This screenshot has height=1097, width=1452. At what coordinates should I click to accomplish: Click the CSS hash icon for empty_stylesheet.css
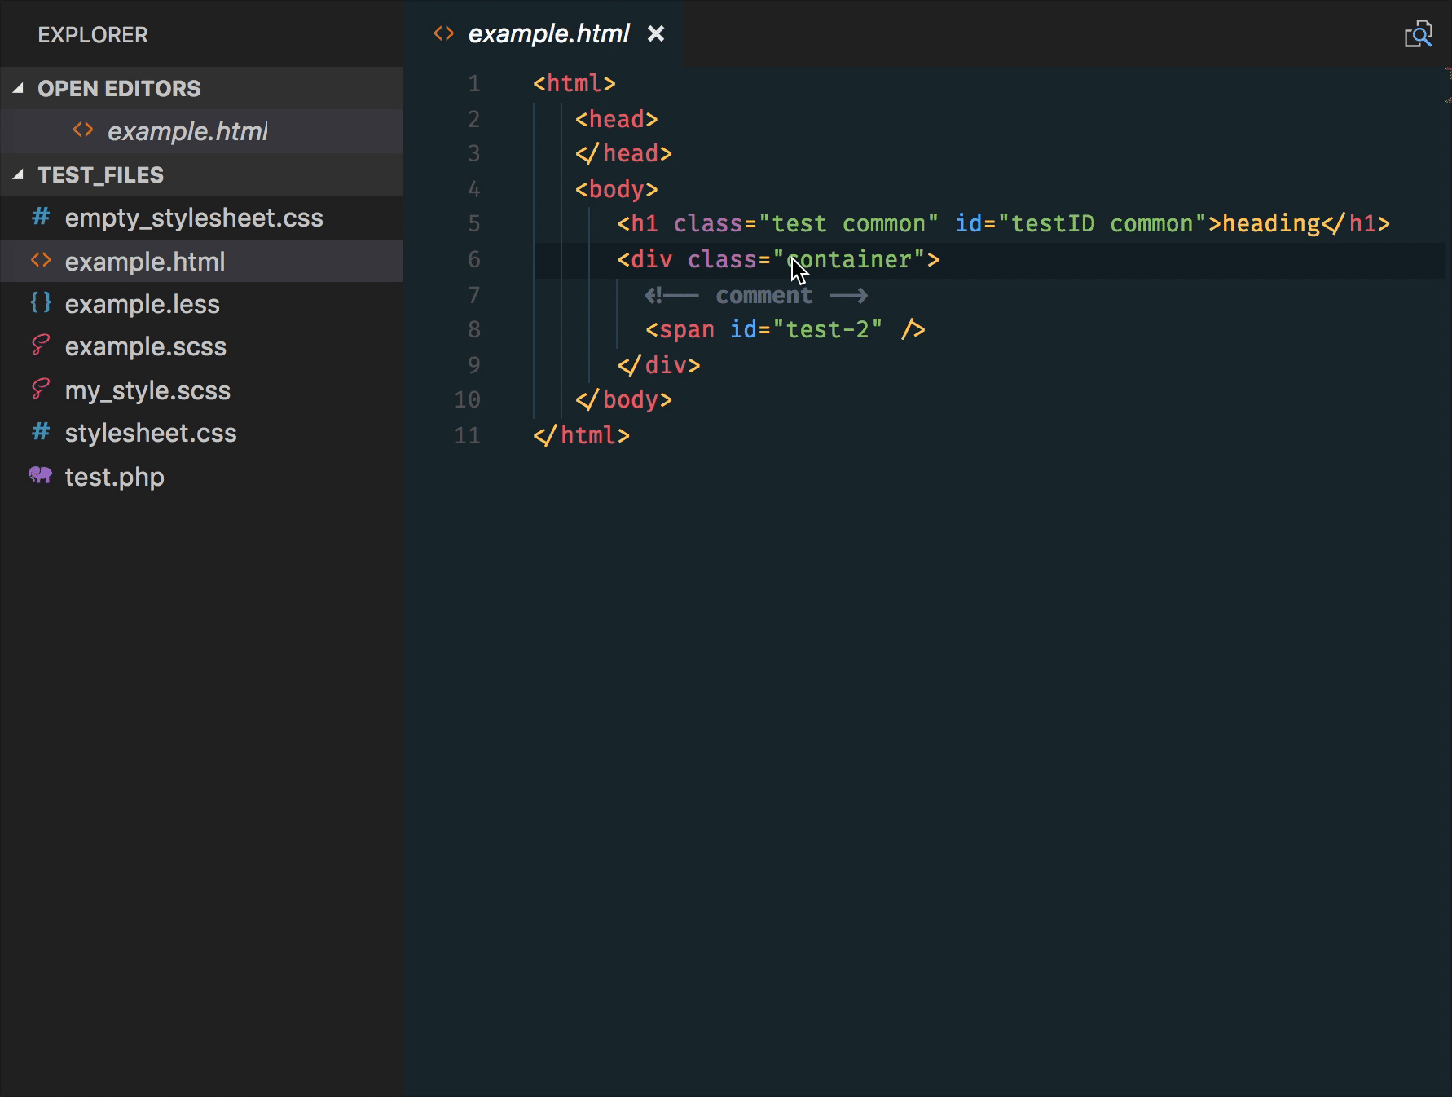(41, 218)
